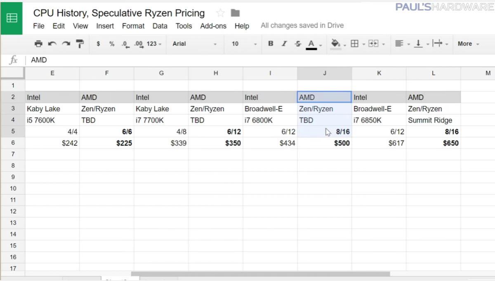Toggle bold formatting
The height and width of the screenshot is (281, 495).
[x=271, y=44]
